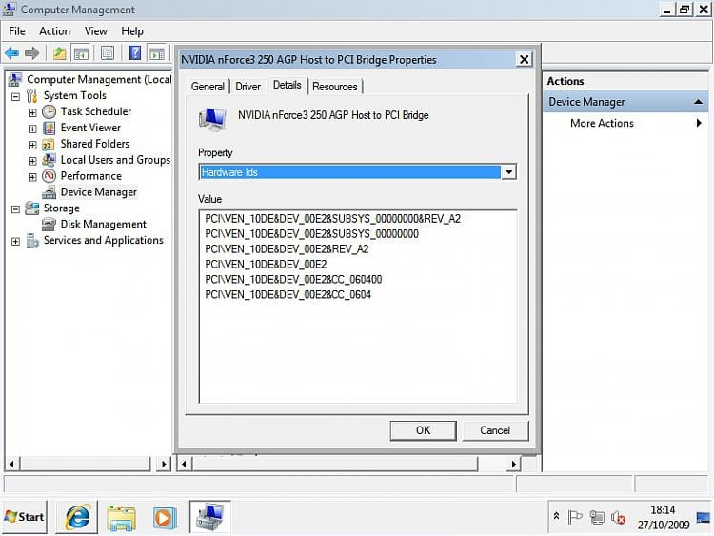The image size is (714, 536).
Task: Click the Up one level folder icon
Action: point(60,53)
